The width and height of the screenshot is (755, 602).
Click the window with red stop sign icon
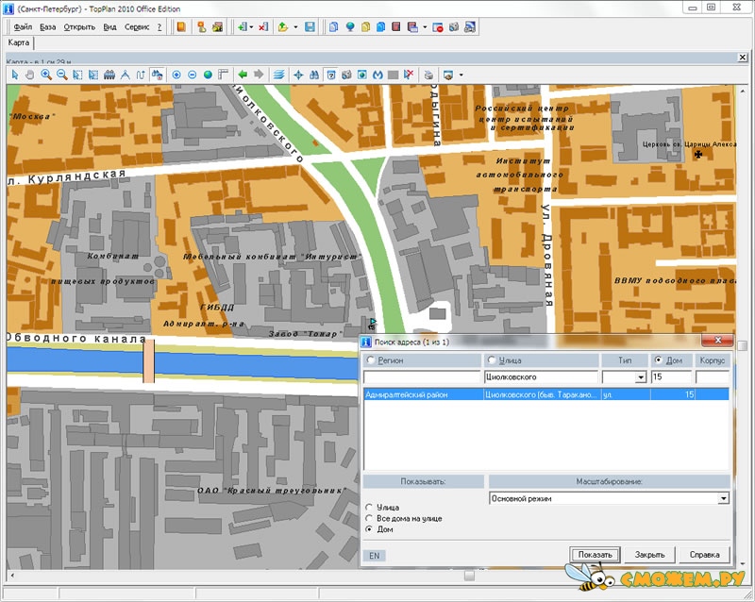click(438, 27)
